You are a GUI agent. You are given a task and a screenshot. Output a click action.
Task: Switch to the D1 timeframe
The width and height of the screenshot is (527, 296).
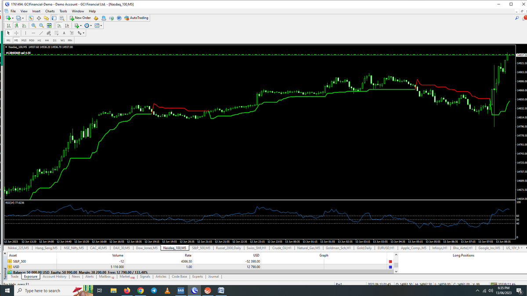coord(54,40)
